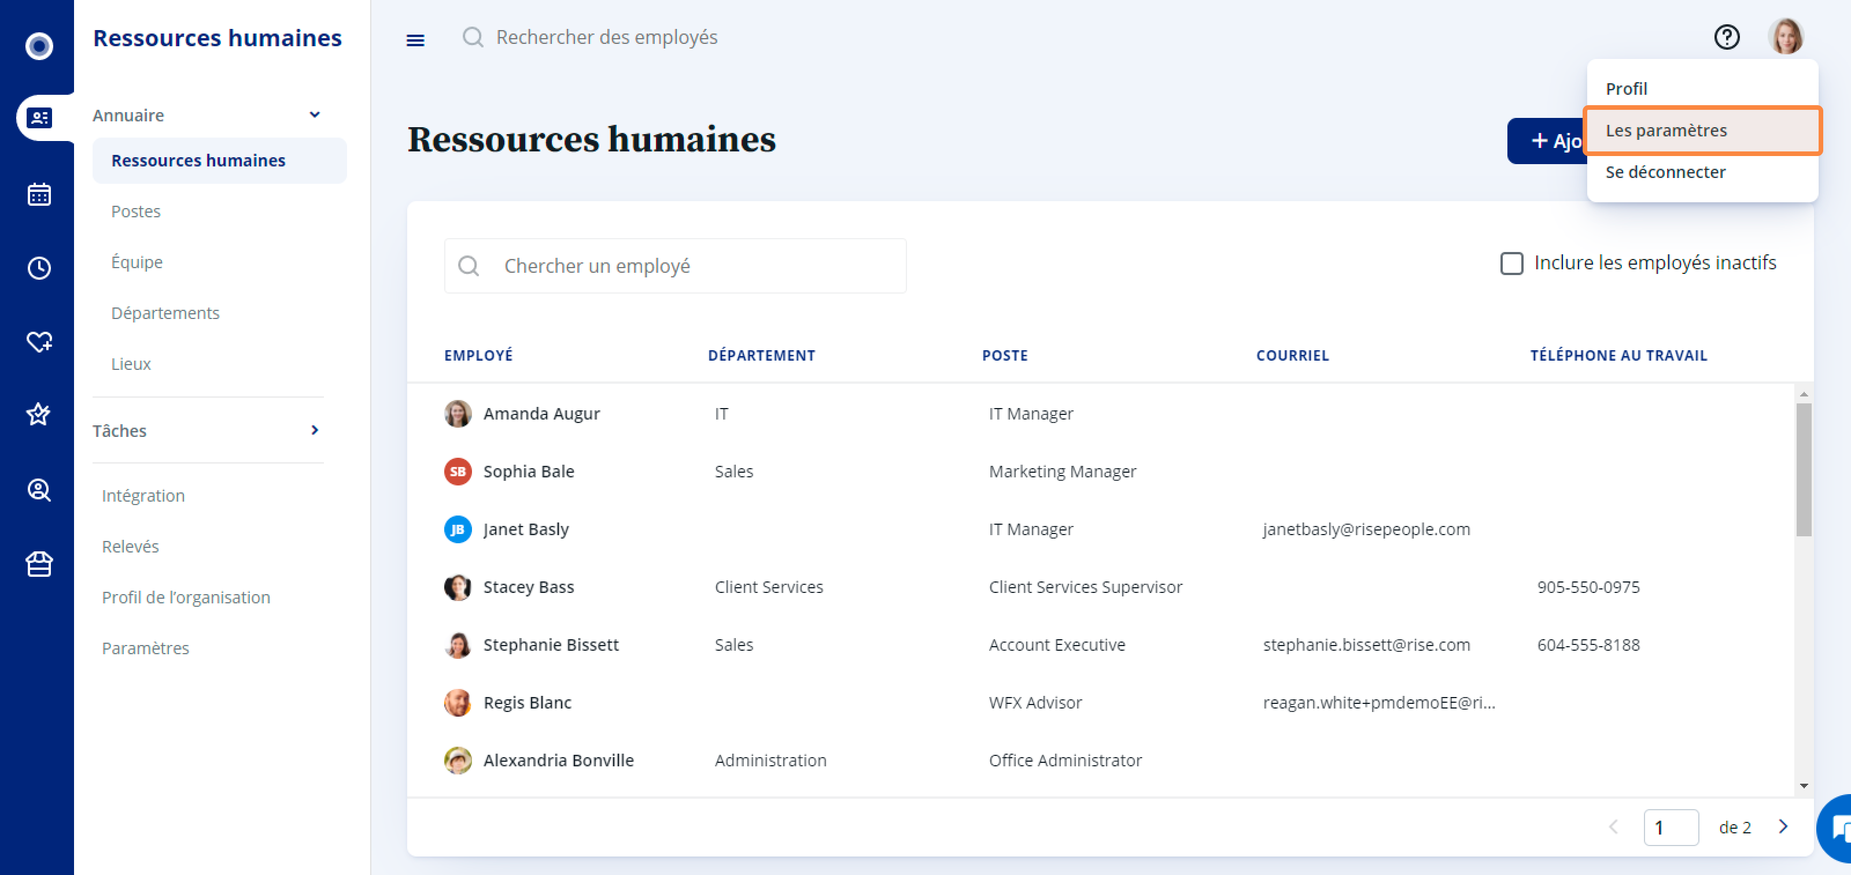Click the user avatar photo top right
Screen dimensions: 1851x875
pos(1786,36)
